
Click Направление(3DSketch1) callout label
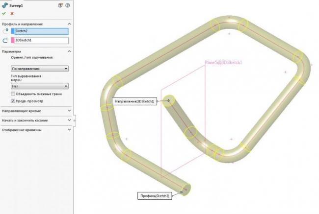pos(134,101)
